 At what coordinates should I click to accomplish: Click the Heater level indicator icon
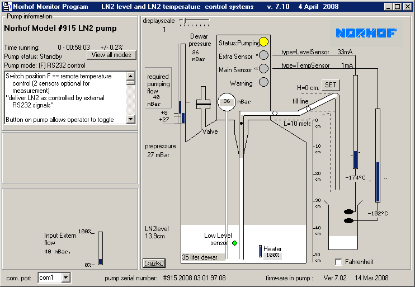261,251
